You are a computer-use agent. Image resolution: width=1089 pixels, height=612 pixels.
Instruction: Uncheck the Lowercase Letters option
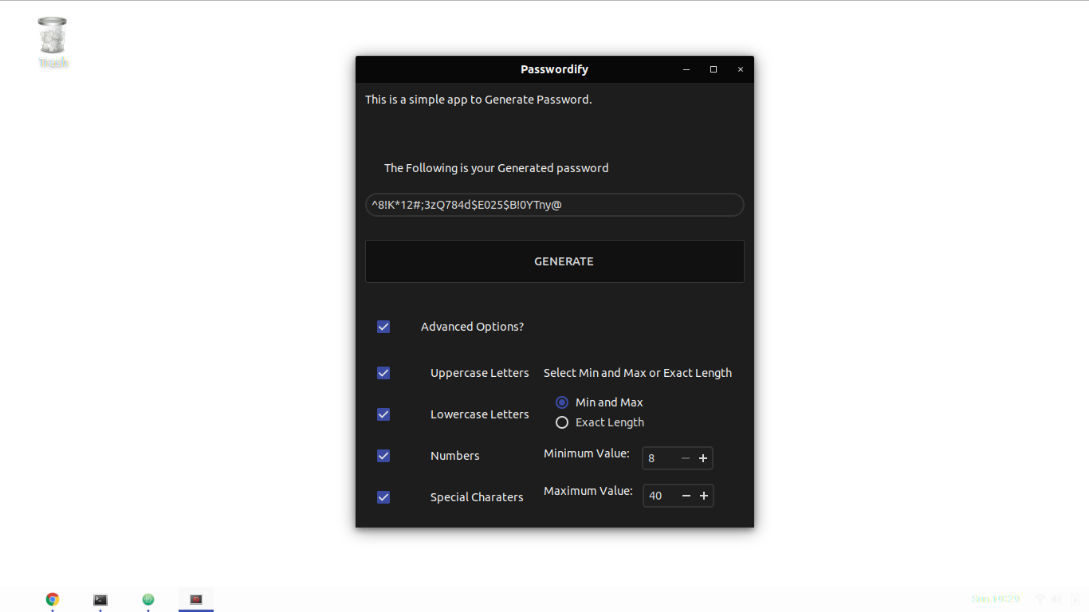(383, 414)
